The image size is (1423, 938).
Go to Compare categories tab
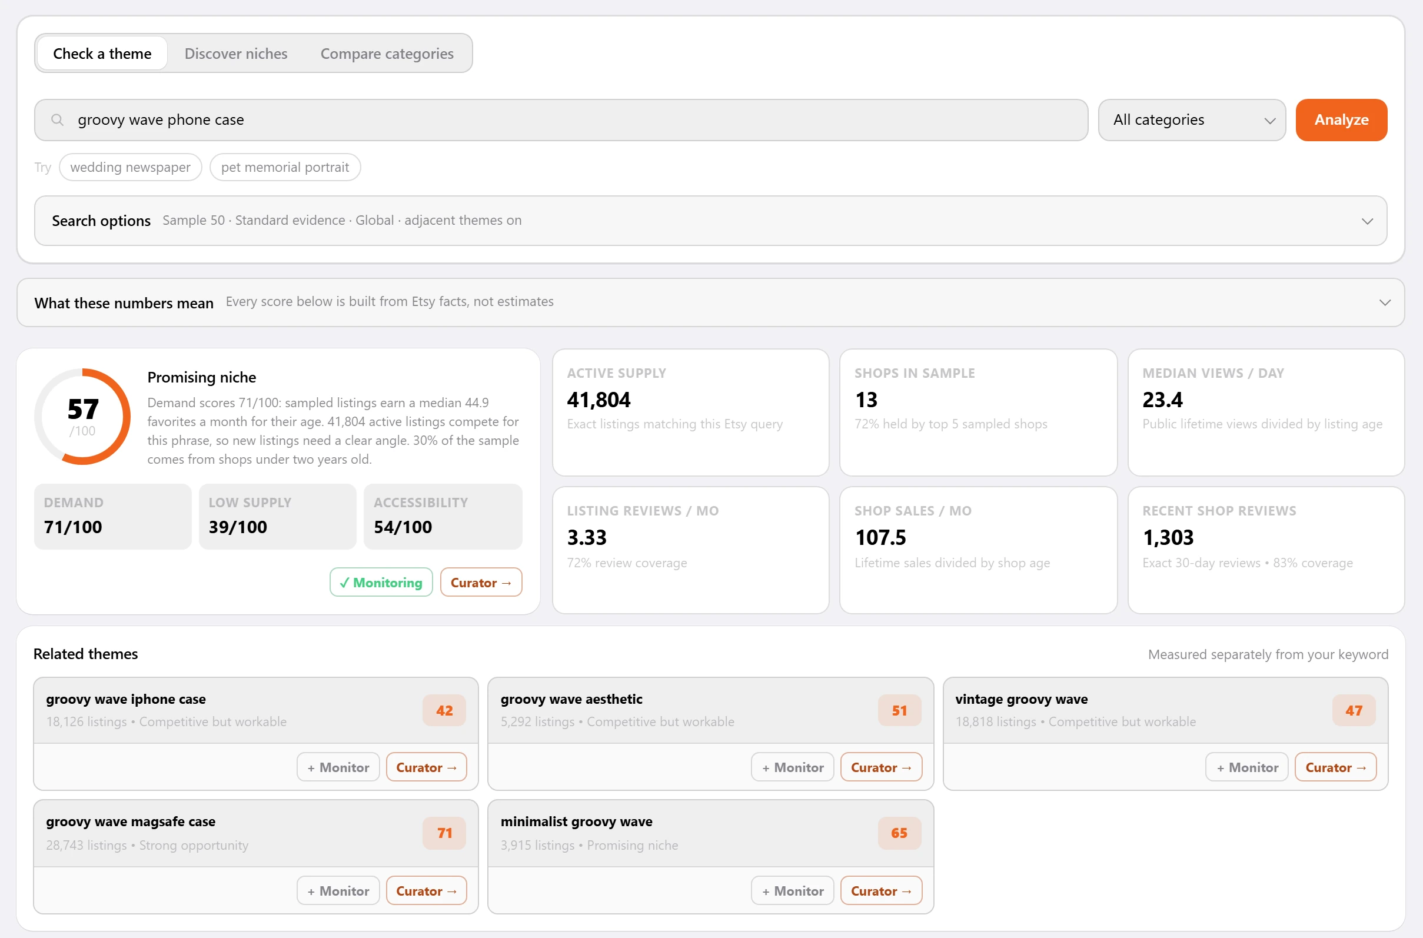pos(387,53)
